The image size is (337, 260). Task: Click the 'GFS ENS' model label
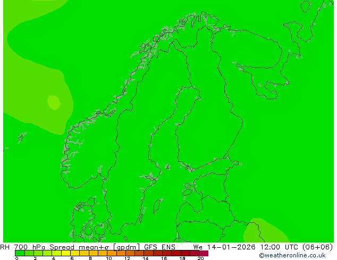[159, 247]
